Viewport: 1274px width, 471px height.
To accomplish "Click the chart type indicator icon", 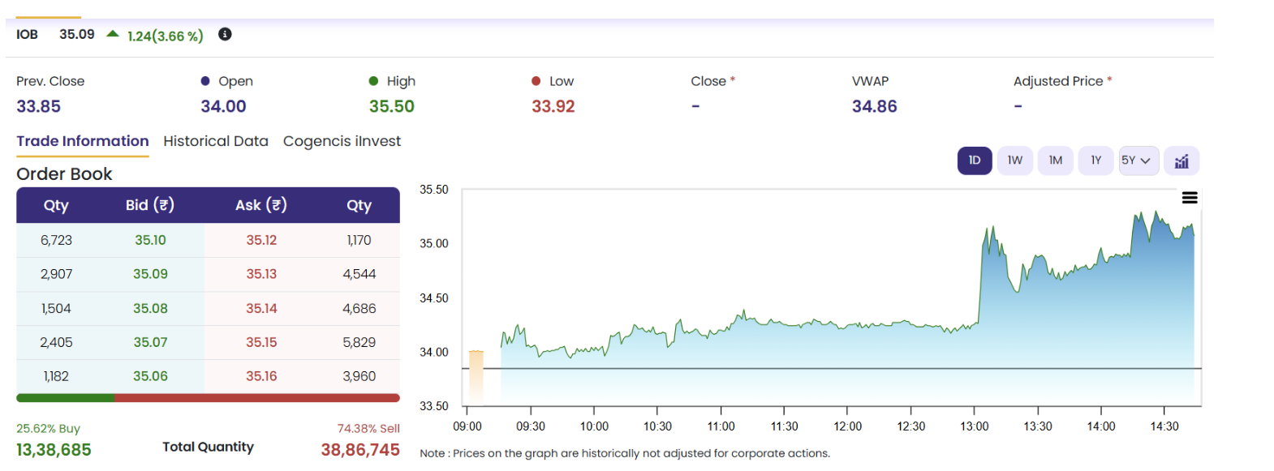I will tap(1181, 161).
